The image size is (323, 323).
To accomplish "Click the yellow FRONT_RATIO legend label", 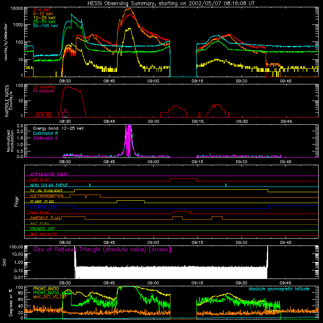I will [x=46, y=289].
